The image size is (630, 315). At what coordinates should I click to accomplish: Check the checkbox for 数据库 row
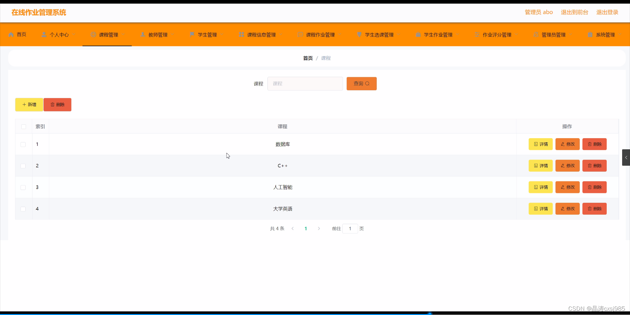click(23, 144)
